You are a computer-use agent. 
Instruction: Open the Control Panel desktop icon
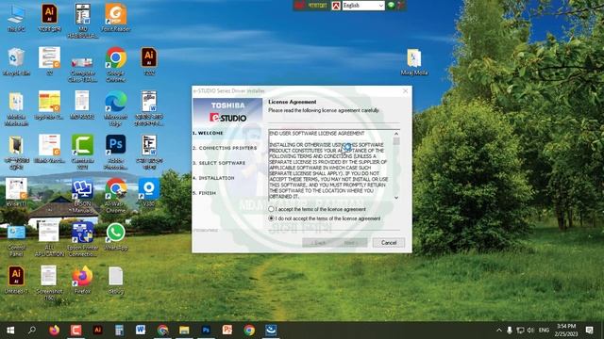pos(16,240)
